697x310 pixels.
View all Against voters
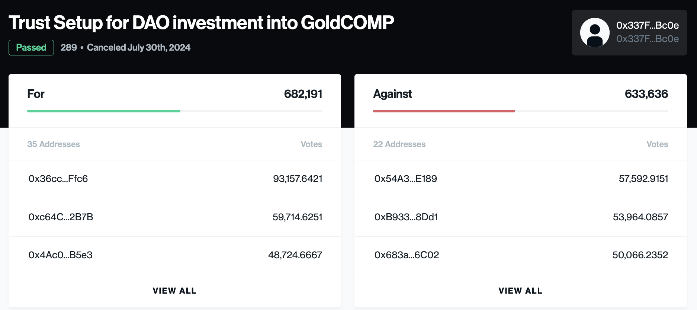coord(520,291)
